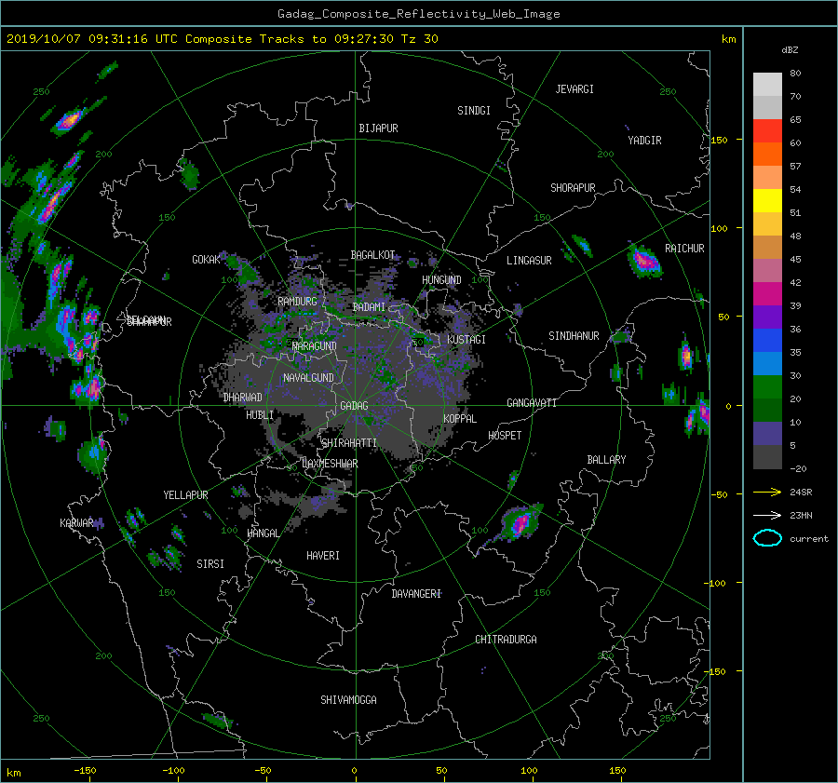This screenshot has height=783, width=838.
Task: Select the purple 39 dBZ color swatch
Action: pyautogui.click(x=767, y=317)
